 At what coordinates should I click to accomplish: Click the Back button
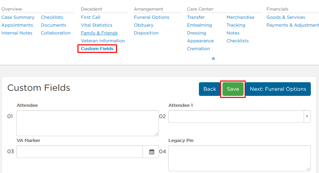(209, 89)
